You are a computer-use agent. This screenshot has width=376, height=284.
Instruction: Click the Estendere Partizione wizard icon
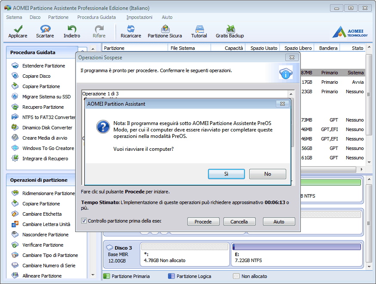pos(15,65)
